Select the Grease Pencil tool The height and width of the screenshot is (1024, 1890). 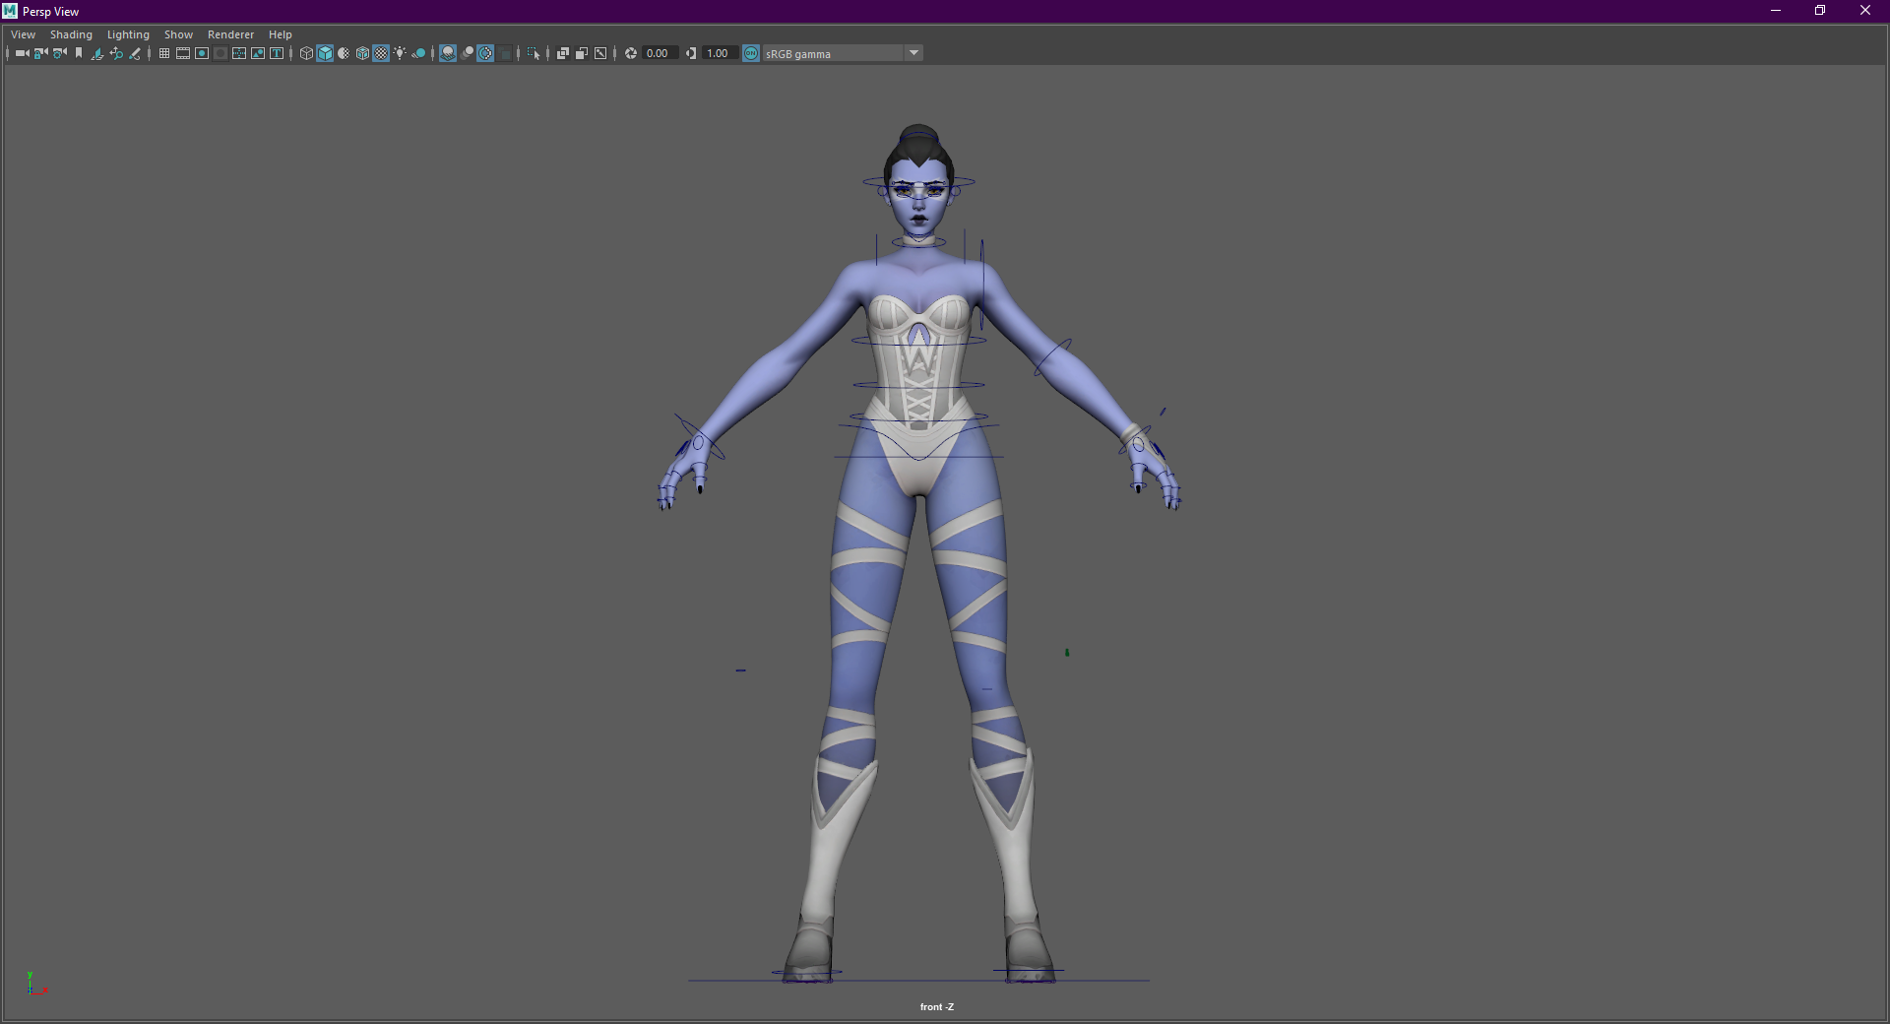(x=135, y=53)
